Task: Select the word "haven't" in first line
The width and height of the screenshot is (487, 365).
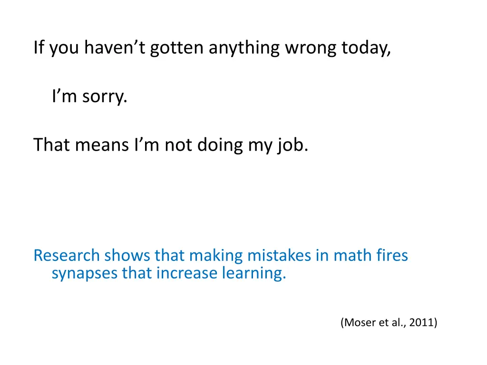Action: coord(115,48)
